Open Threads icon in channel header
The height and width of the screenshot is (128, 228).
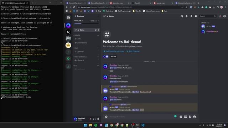182,16
